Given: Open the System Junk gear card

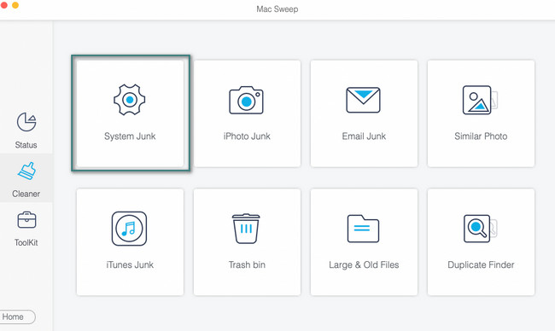Looking at the screenshot, I should coord(130,113).
